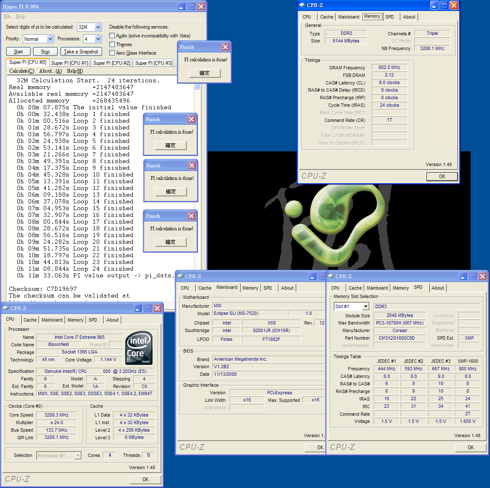The image size is (490, 488).
Task: Open the Help menu in Hyper PI
Action: tap(20, 16)
